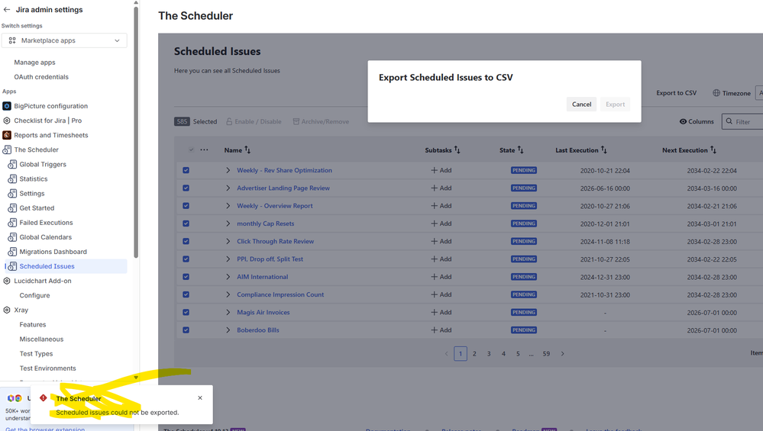Open OAuth credentials
This screenshot has width=763, height=431.
(x=41, y=77)
